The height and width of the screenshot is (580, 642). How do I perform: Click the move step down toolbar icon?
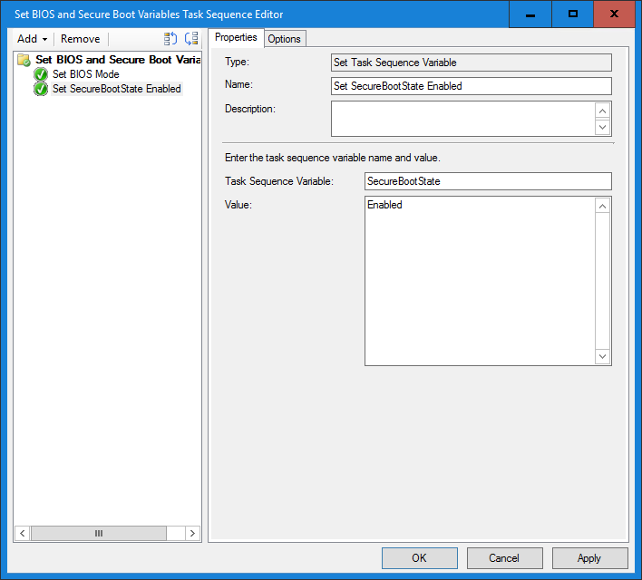[x=190, y=39]
